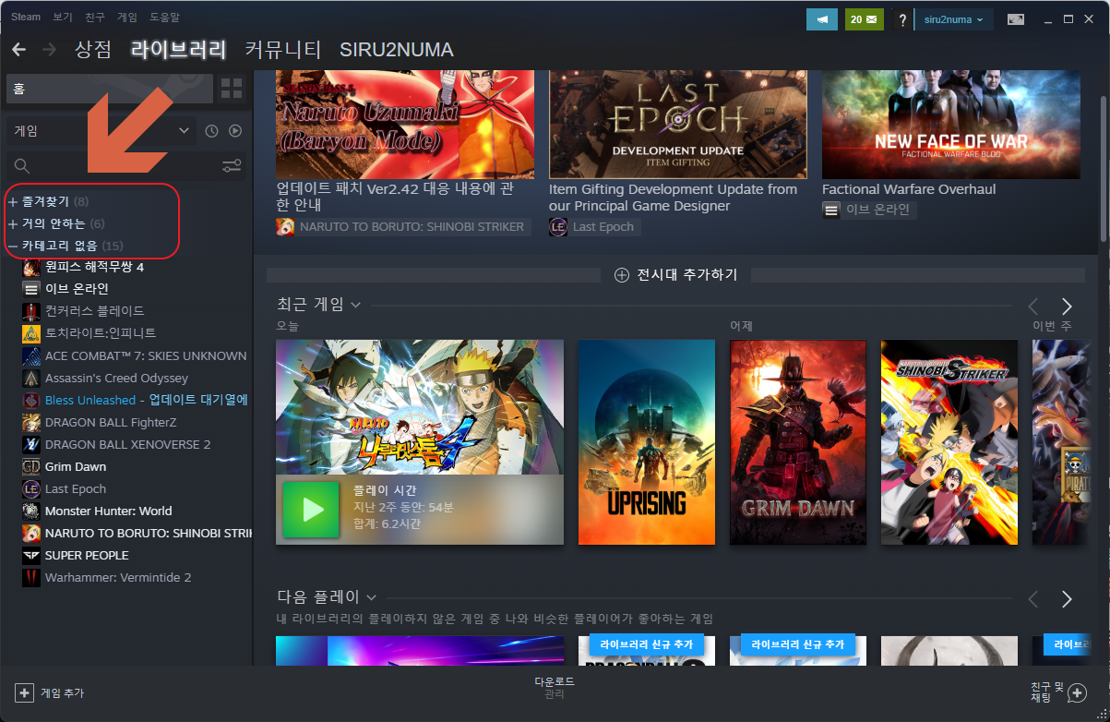Go to the 상점 tab

tap(93, 50)
